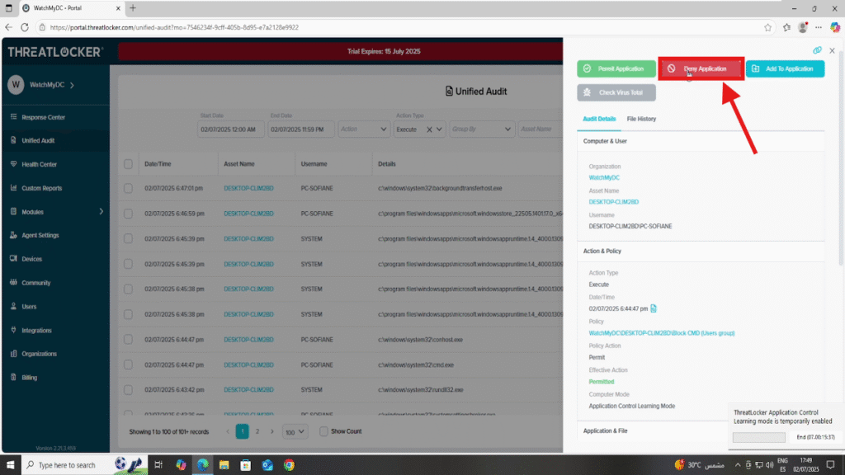Open Community sidebar item
Viewport: 845px width, 475px height.
[35, 283]
